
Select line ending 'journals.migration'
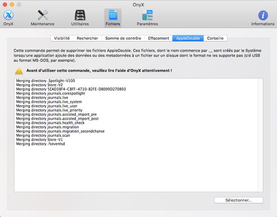coord(48,127)
